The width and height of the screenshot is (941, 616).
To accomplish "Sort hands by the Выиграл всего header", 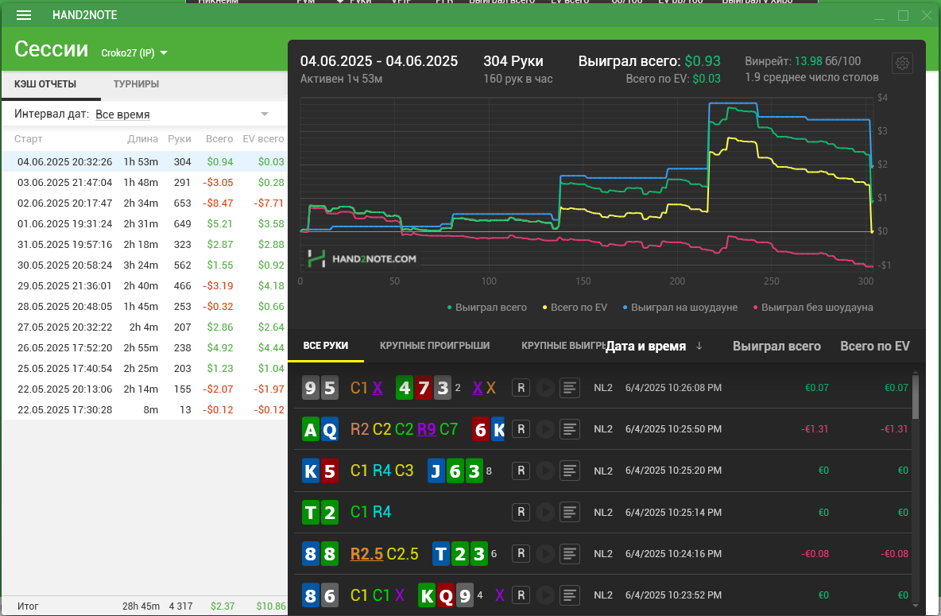I will click(x=776, y=347).
